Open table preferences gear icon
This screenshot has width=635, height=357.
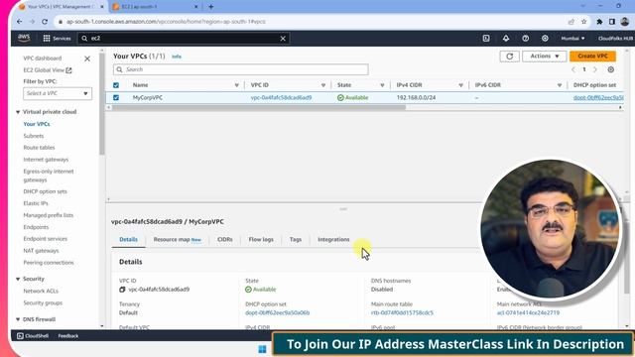tap(611, 69)
